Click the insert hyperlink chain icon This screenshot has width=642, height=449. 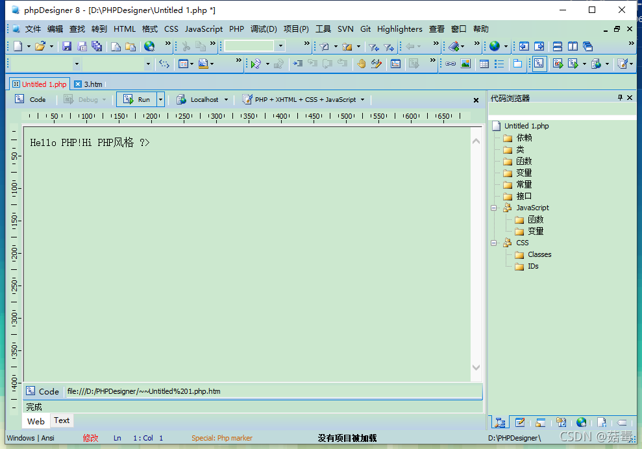click(451, 64)
